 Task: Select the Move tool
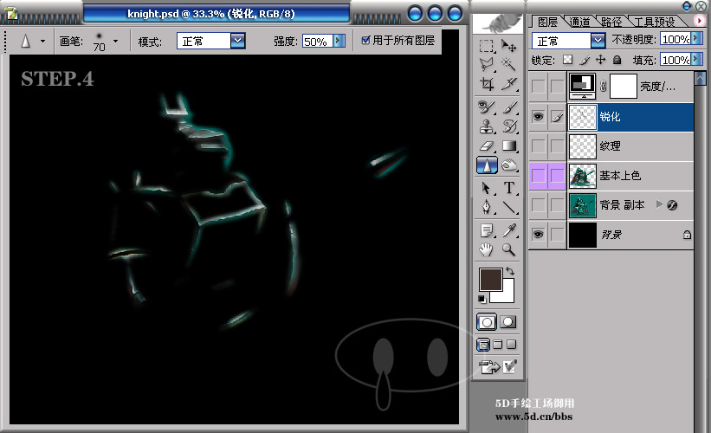508,46
